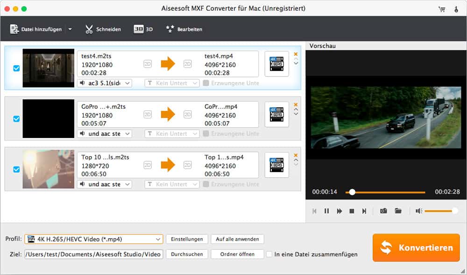Click the Einstellungen button
467x275 pixels.
(x=187, y=239)
